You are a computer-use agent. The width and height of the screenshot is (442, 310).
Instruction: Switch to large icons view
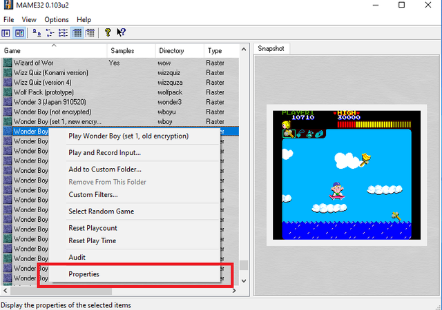(37, 33)
